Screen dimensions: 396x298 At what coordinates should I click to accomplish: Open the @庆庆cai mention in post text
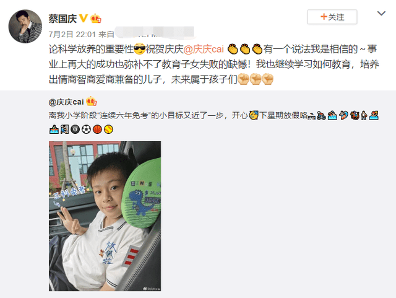click(x=204, y=49)
